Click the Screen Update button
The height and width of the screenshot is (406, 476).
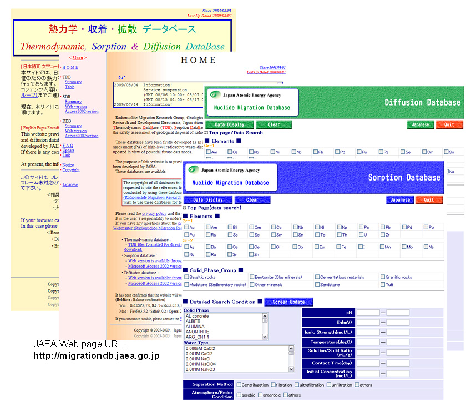pyautogui.click(x=288, y=302)
